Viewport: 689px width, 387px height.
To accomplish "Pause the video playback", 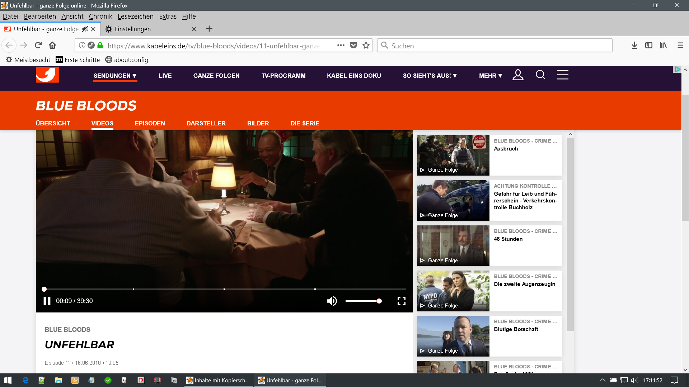I will (x=47, y=301).
